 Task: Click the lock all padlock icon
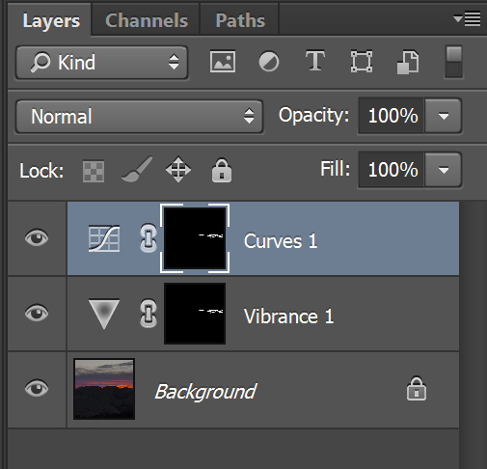(x=222, y=171)
